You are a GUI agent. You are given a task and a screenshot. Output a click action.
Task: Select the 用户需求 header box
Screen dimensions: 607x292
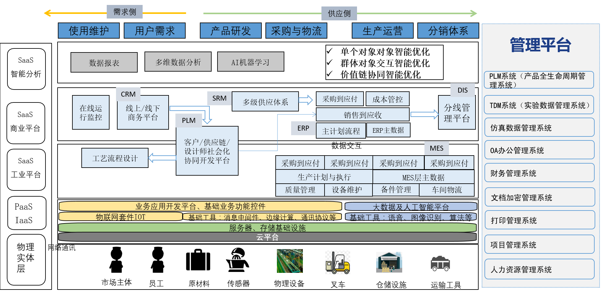[x=155, y=31]
